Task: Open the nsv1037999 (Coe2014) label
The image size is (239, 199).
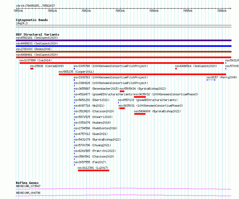Action: [x=35, y=60]
